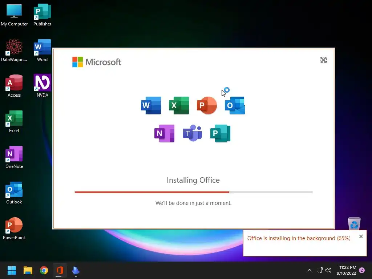This screenshot has width=372, height=279.
Task: Open the network status tray icon
Action: pyautogui.click(x=319, y=270)
